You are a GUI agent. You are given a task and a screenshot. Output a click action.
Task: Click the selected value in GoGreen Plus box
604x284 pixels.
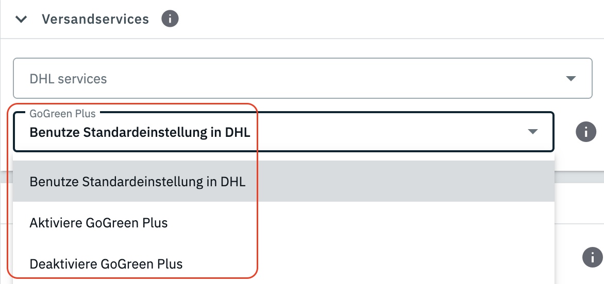coord(140,133)
